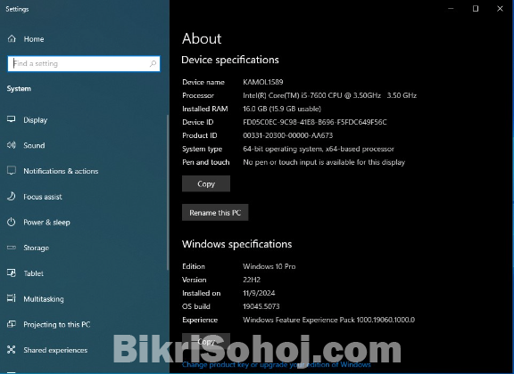
Task: Select device name KAMOL1589
Action: tap(263, 82)
